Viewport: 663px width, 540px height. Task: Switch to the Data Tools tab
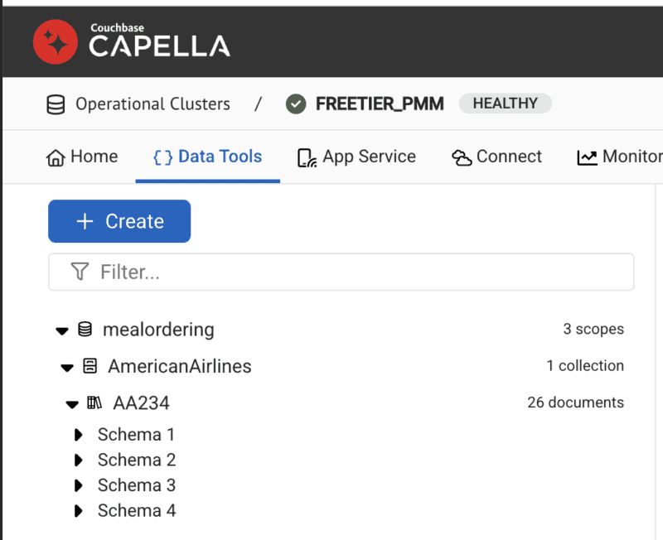pyautogui.click(x=208, y=157)
